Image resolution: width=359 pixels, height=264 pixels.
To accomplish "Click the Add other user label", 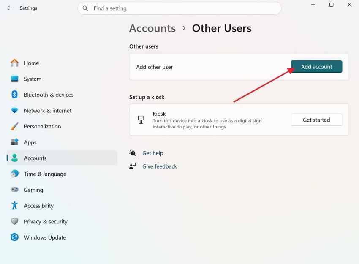I will coord(154,67).
